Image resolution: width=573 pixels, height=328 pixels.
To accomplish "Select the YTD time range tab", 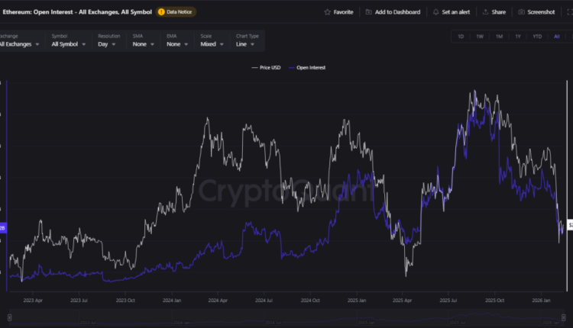I will (537, 37).
